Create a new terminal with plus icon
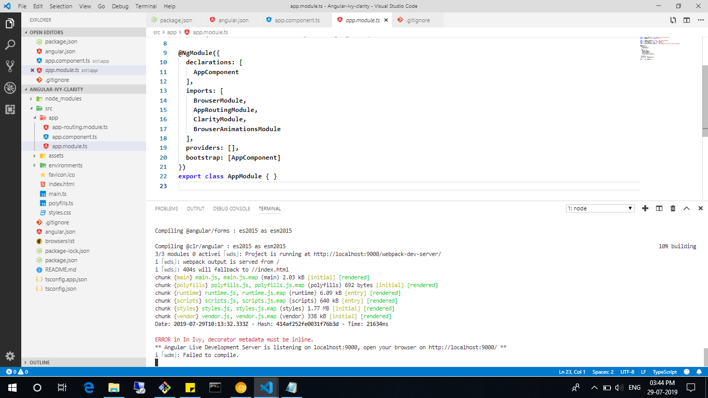Viewport: 708px width, 398px height. [645, 208]
